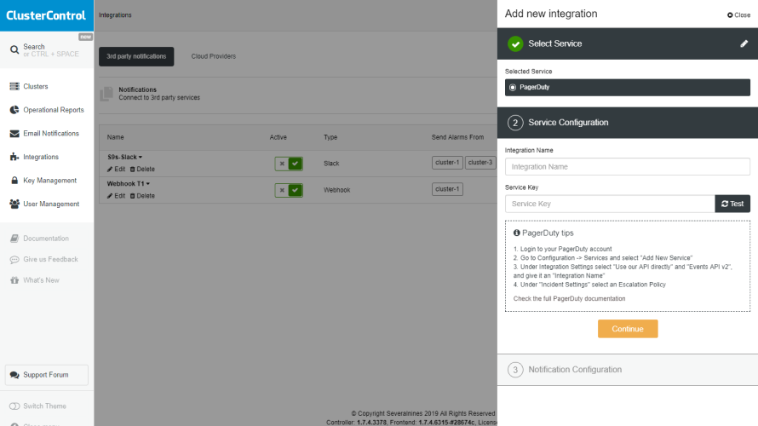This screenshot has width=758, height=426.
Task: Switch to the Cloud Providers tab
Action: [214, 57]
